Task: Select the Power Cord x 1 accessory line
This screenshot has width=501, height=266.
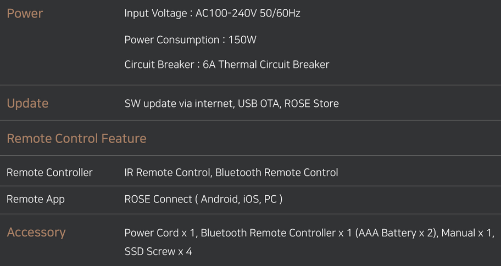Action: tap(309, 233)
